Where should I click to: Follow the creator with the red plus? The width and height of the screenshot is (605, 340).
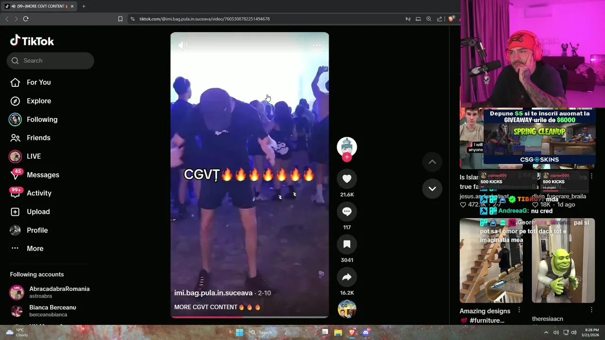pos(347,157)
